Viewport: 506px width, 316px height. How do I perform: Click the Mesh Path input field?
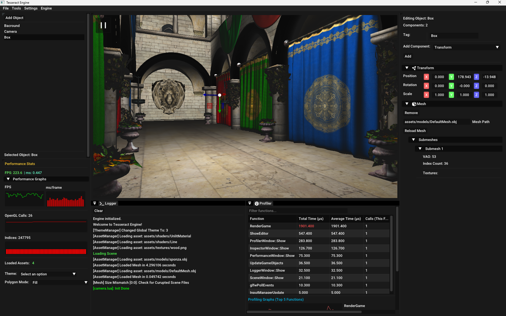pos(436,122)
